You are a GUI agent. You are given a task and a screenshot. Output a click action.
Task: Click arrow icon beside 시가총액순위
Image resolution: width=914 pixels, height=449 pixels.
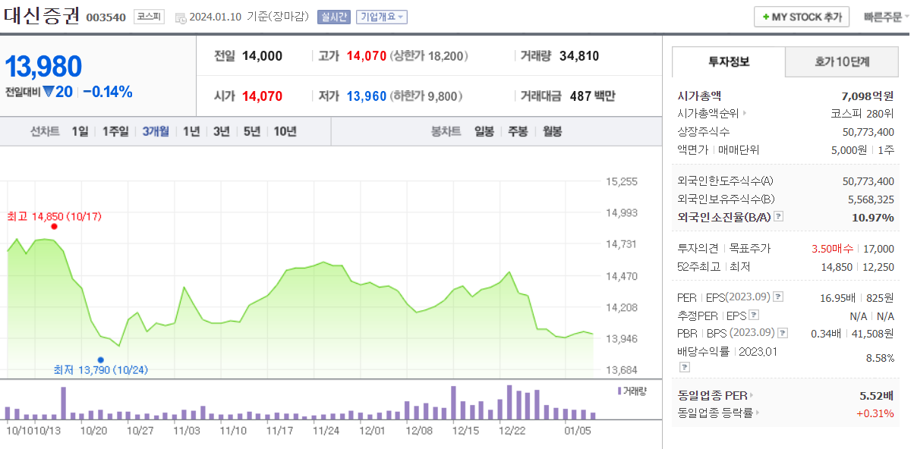tap(744, 114)
